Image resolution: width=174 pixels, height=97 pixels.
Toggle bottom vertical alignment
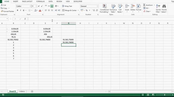[x=52, y=6]
